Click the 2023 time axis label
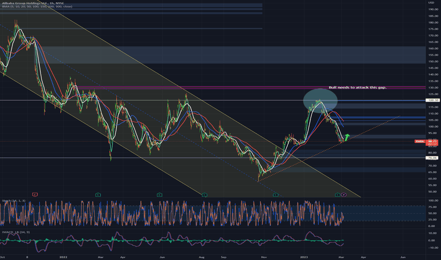The image size is (441, 260). [304, 257]
